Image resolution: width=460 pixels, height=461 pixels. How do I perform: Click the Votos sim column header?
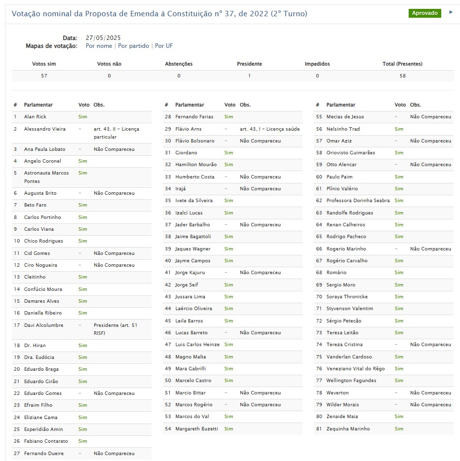(44, 64)
